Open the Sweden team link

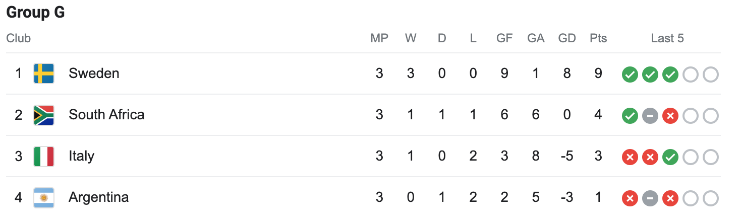pyautogui.click(x=94, y=73)
